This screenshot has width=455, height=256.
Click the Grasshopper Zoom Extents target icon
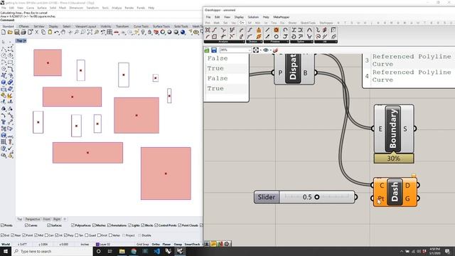(256, 50)
